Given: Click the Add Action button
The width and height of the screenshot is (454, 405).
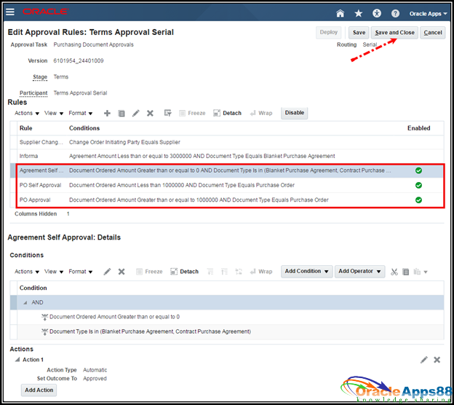Looking at the screenshot, I should [39, 390].
